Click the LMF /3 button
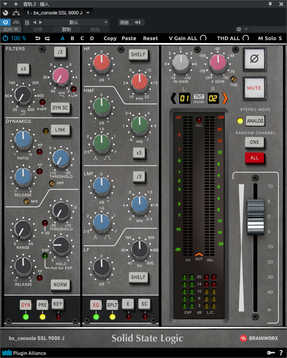Screen dimensions: 287x358 [x=139, y=177]
